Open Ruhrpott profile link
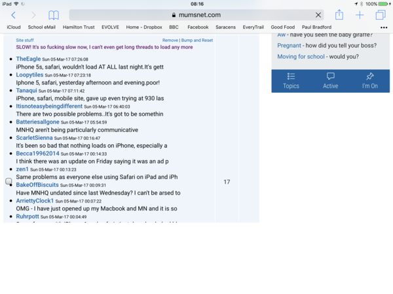This screenshot has height=294, width=393. pyautogui.click(x=28, y=216)
